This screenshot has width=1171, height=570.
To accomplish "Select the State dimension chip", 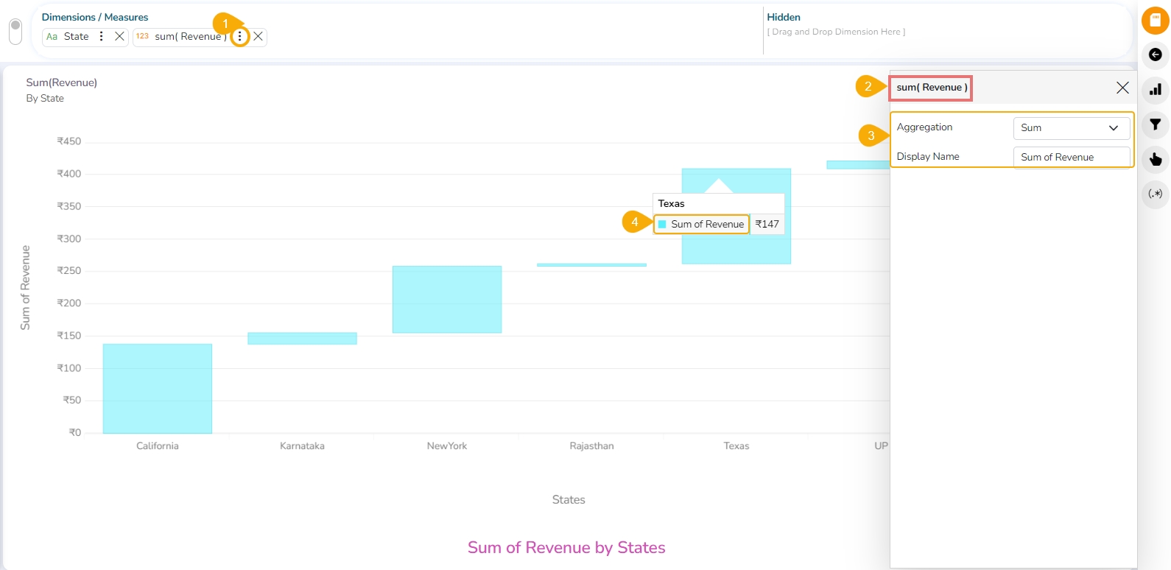I will click(75, 36).
